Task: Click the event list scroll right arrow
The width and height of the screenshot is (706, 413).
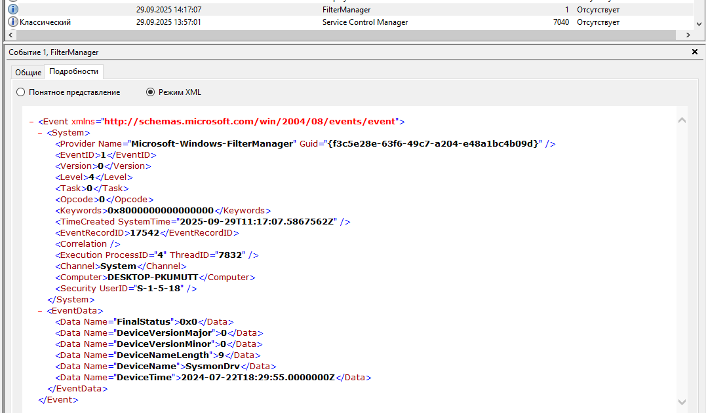Action: (x=688, y=35)
